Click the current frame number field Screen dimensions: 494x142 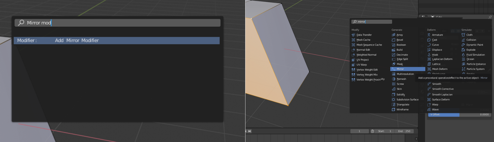point(359,131)
